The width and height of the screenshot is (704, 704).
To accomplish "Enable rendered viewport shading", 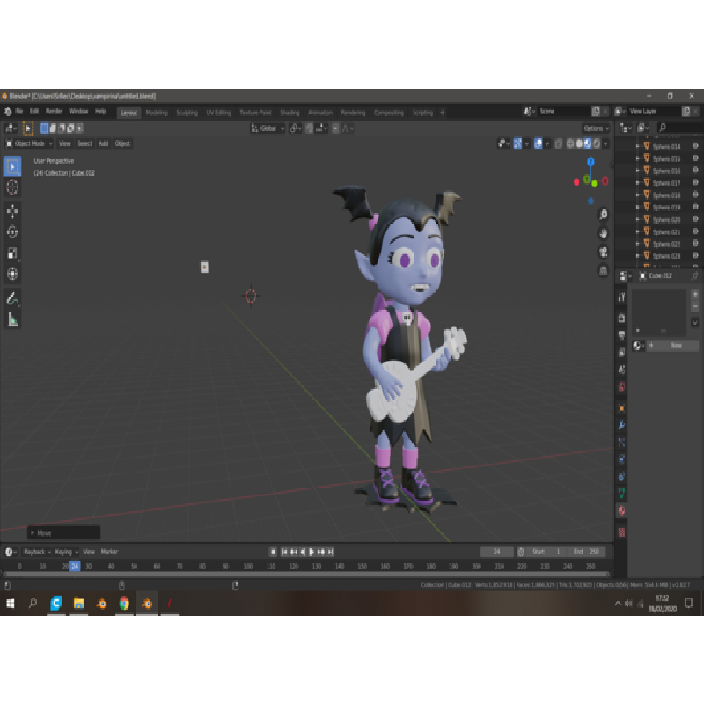I will point(597,143).
